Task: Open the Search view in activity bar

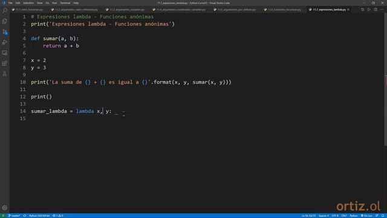Action: click(x=5, y=10)
